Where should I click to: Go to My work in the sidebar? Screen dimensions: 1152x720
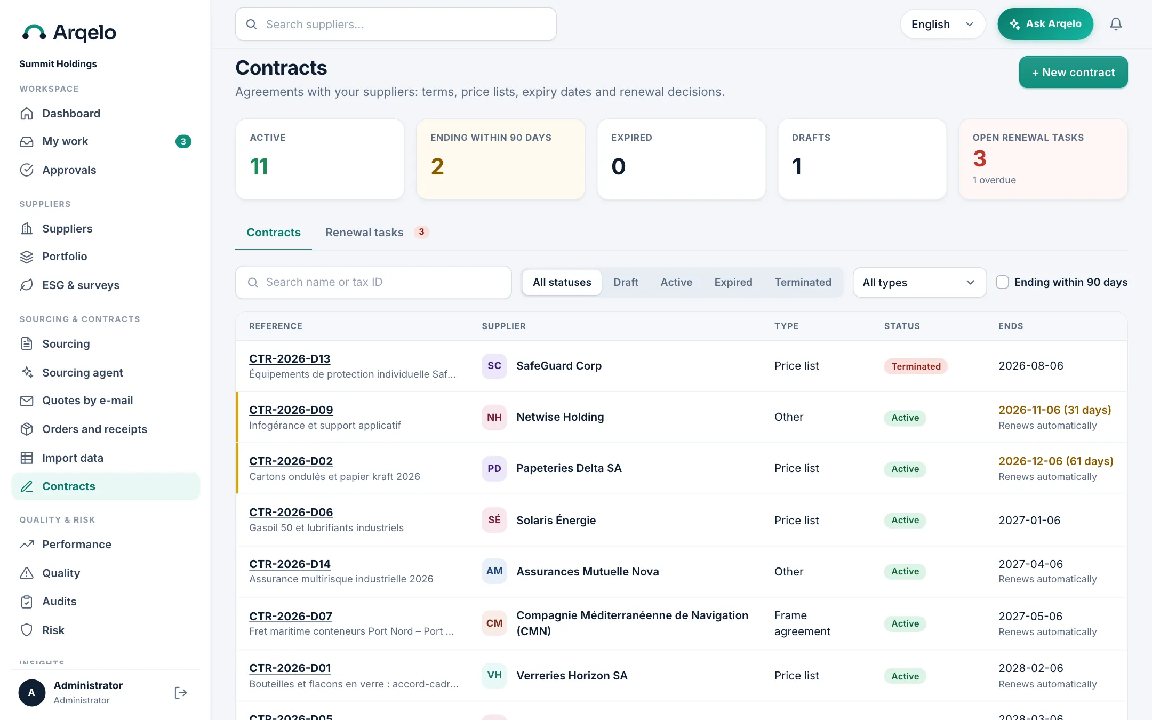pyautogui.click(x=106, y=141)
